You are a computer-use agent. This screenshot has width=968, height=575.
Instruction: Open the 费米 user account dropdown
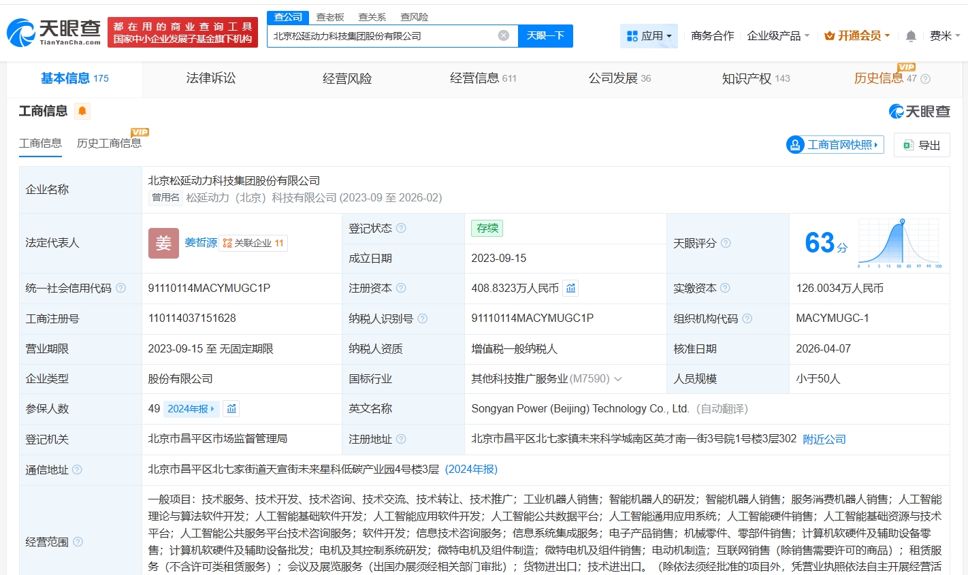(944, 36)
